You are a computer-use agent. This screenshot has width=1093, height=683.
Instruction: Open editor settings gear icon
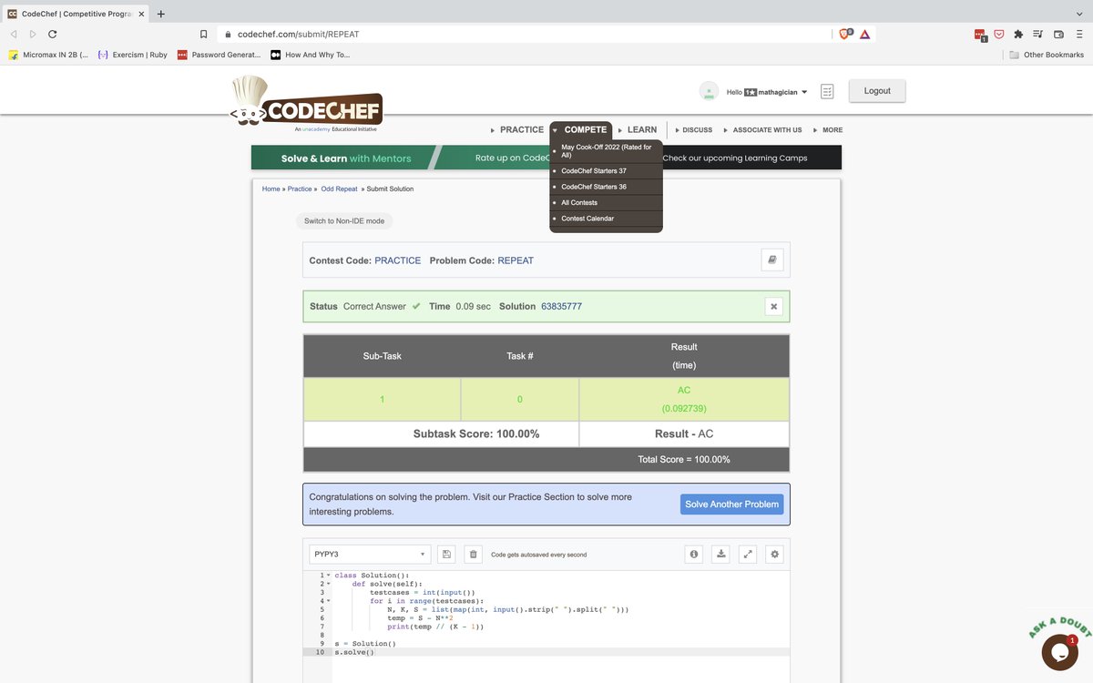coord(775,554)
